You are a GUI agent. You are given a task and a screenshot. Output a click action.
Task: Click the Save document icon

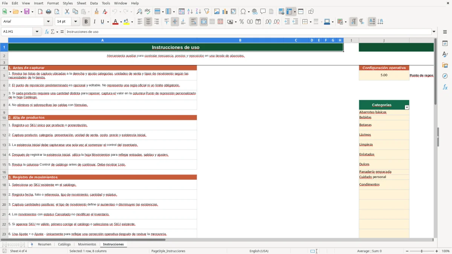tap(27, 12)
